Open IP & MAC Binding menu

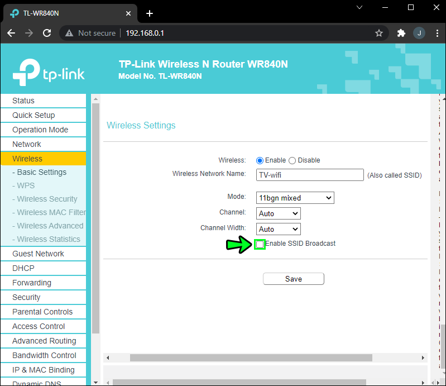43,370
